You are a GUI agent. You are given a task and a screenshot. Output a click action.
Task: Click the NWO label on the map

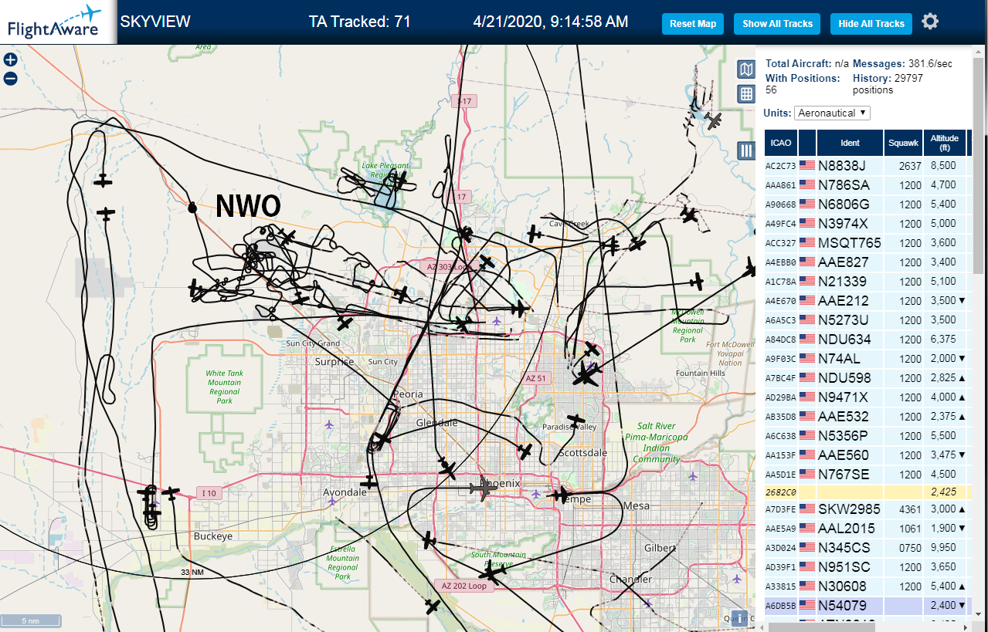pyautogui.click(x=247, y=206)
